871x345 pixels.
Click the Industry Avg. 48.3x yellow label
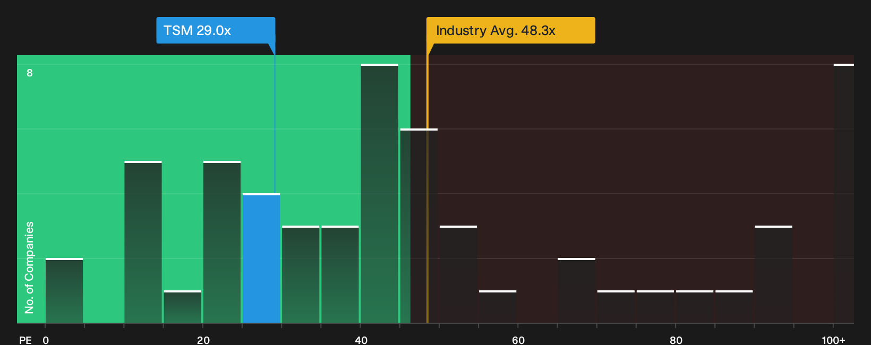[510, 30]
